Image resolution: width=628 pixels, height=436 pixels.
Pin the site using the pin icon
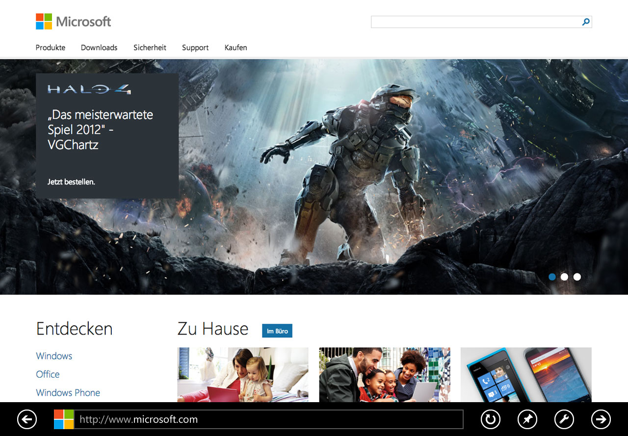527,419
